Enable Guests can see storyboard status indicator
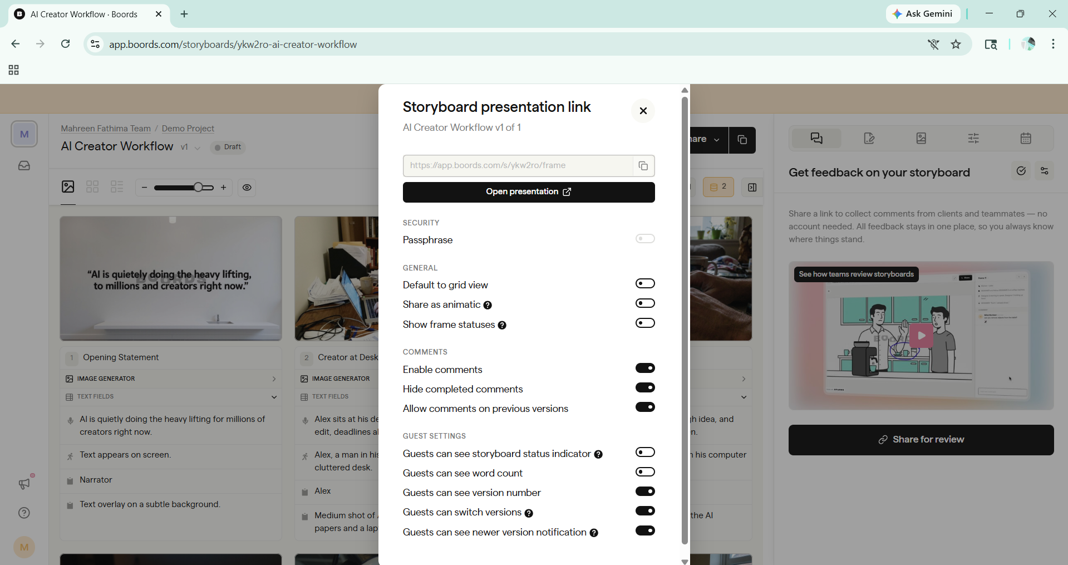The height and width of the screenshot is (565, 1068). click(x=645, y=452)
